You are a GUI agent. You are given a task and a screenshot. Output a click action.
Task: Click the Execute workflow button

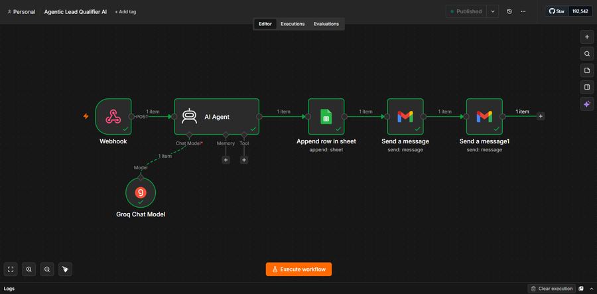pos(298,269)
